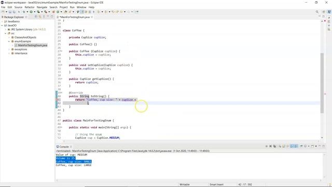Viewport: 332px width, 187px height.
Task: Toggle Scroll Lock in Console toolbar
Action: [284, 146]
